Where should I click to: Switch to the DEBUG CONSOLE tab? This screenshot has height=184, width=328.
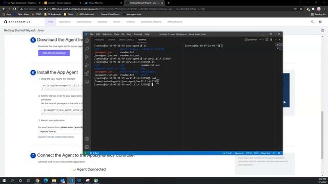(x=126, y=40)
